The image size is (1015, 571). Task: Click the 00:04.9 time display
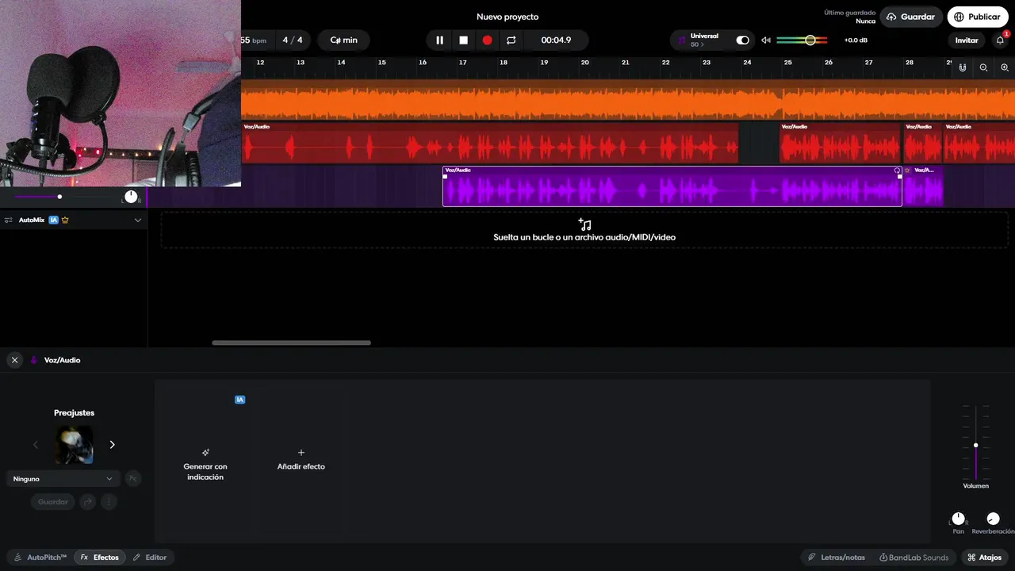pos(556,40)
